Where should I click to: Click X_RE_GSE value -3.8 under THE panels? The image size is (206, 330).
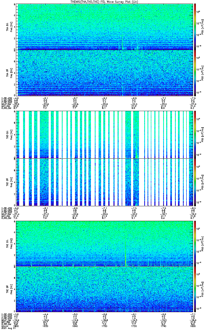tap(16, 315)
